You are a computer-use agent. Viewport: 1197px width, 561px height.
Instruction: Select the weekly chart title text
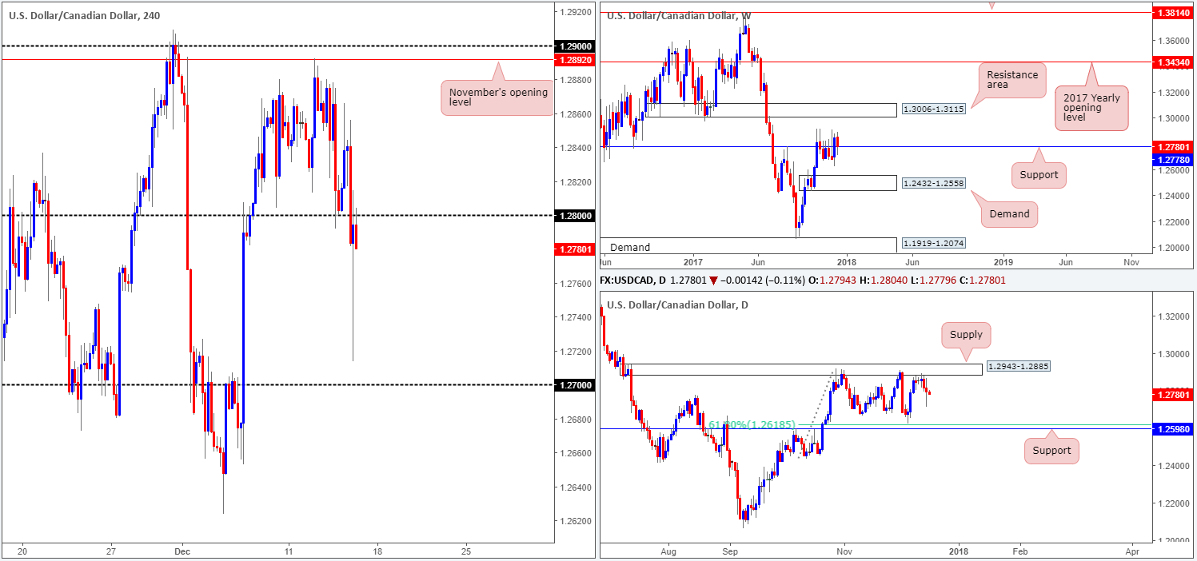click(679, 15)
